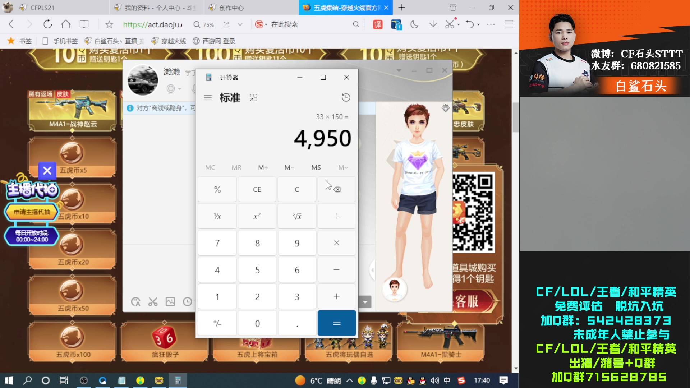Open browser reading mode book icon
The height and width of the screenshot is (388, 690).
tap(84, 24)
